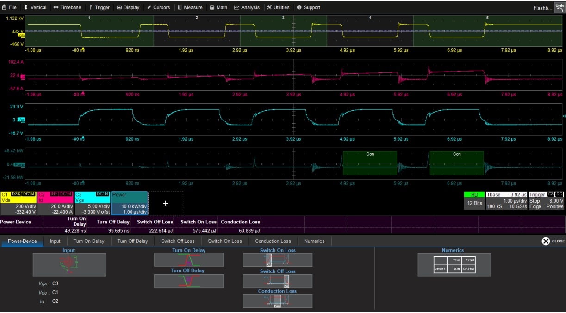Click the Numerics table thumbnail
This screenshot has width=566, height=313.
pyautogui.click(x=454, y=265)
